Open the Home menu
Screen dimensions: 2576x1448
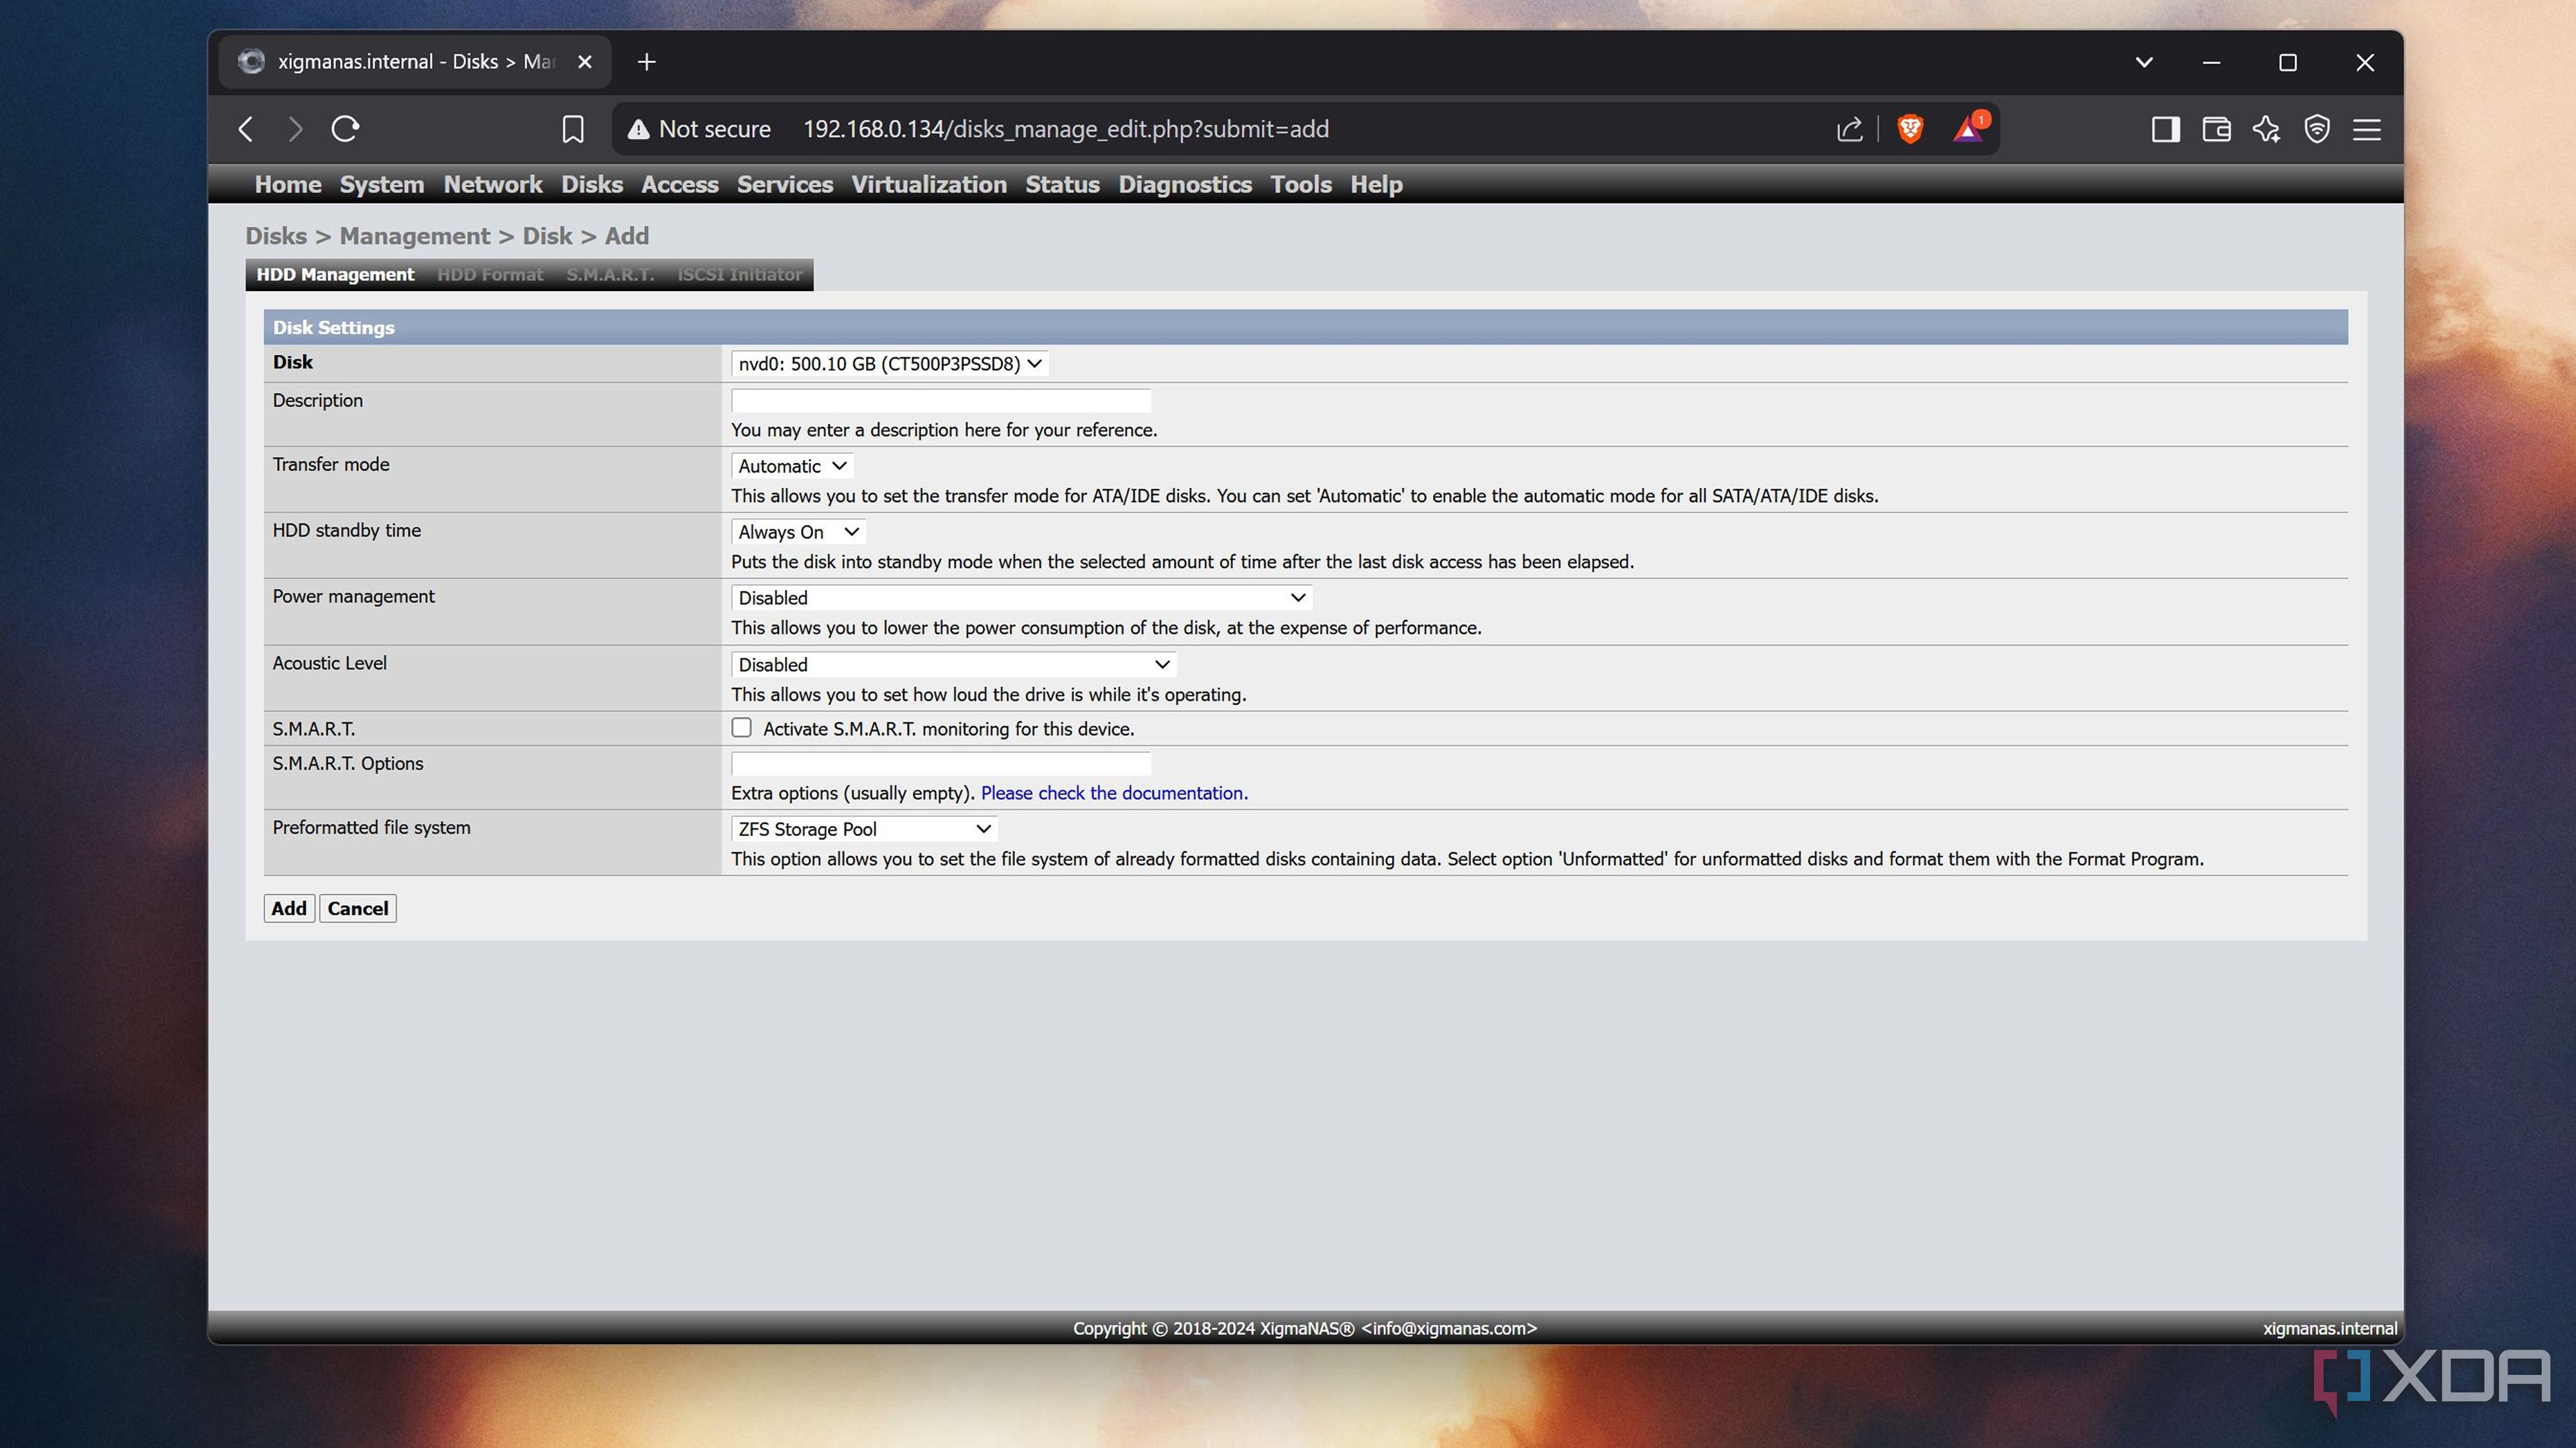[x=288, y=185]
